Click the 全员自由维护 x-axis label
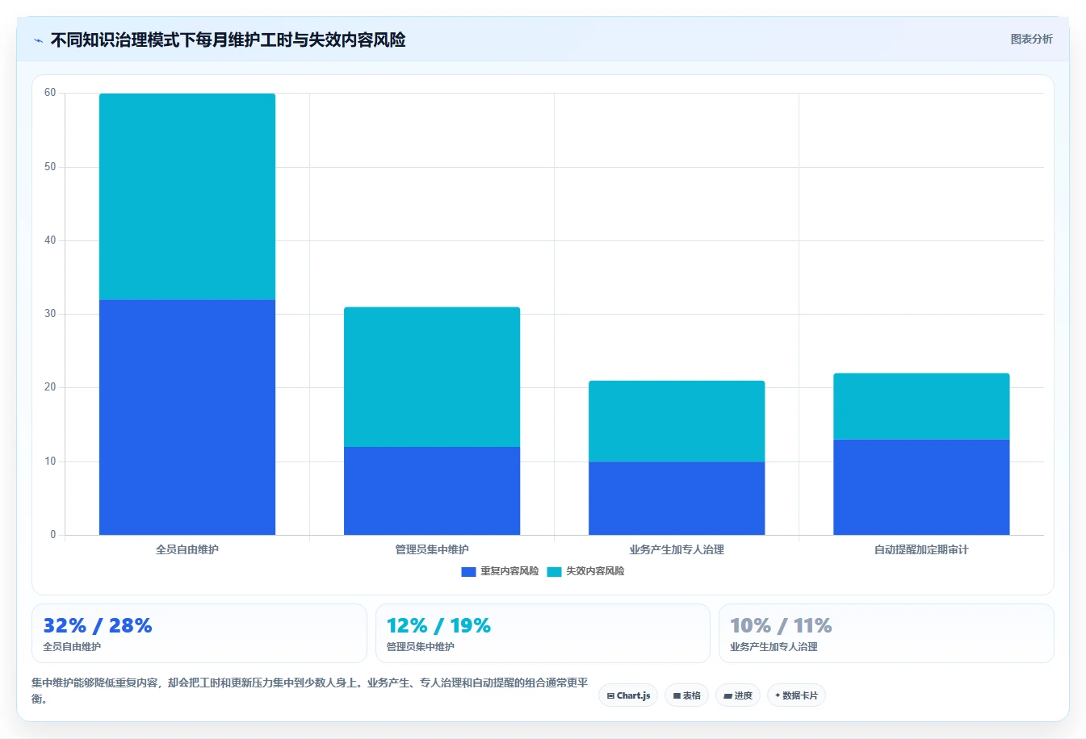 click(187, 549)
